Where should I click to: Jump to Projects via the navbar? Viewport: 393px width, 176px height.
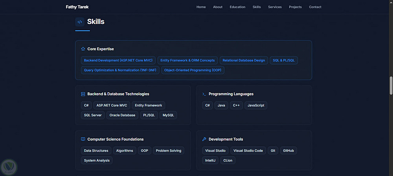click(x=295, y=7)
